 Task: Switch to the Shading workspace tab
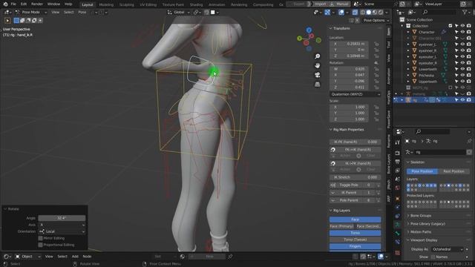click(x=196, y=5)
